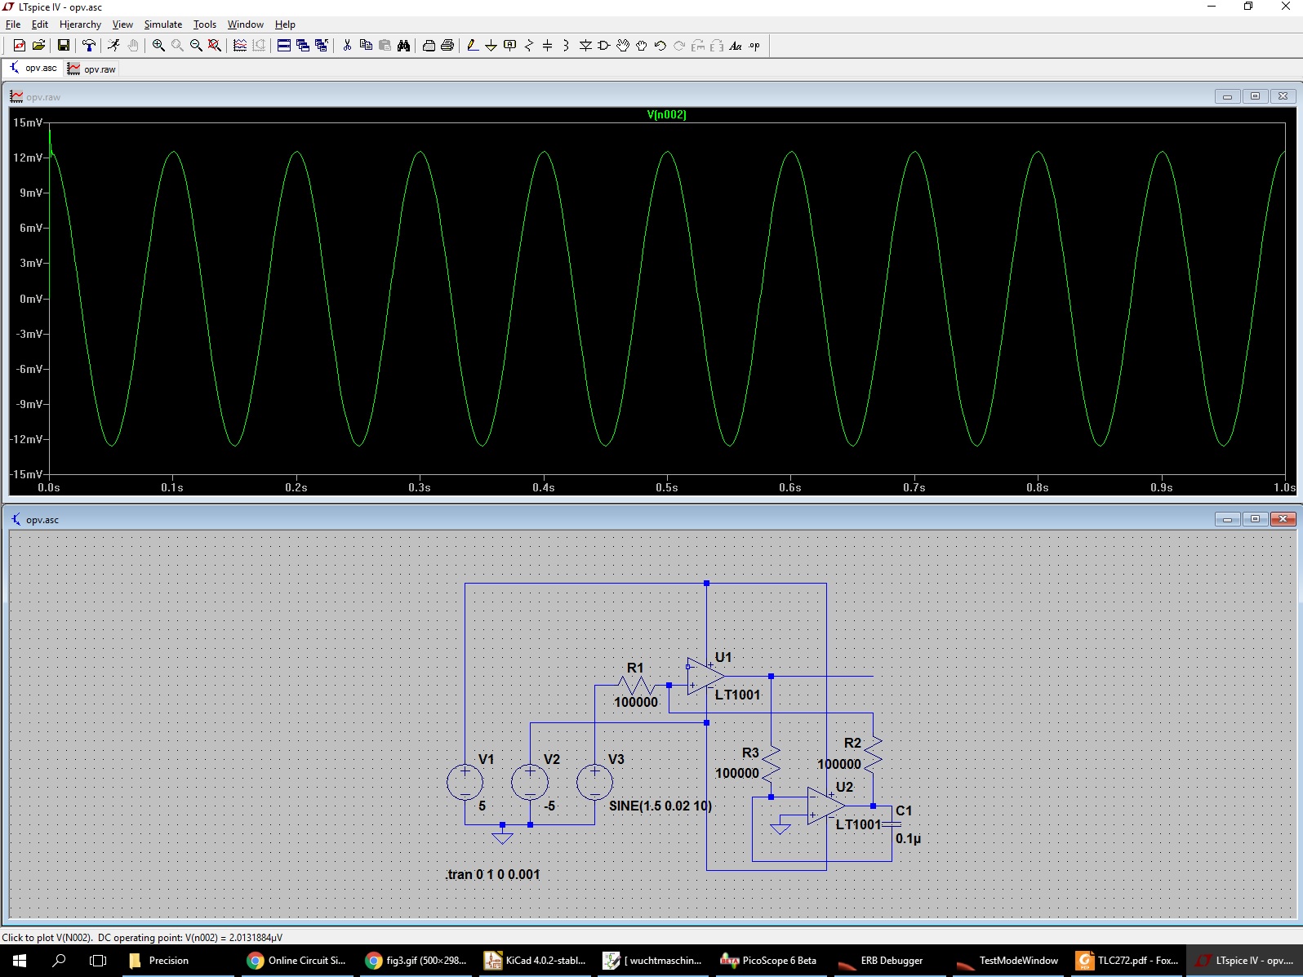Click the C1 0.1µ capacitor value

point(908,838)
